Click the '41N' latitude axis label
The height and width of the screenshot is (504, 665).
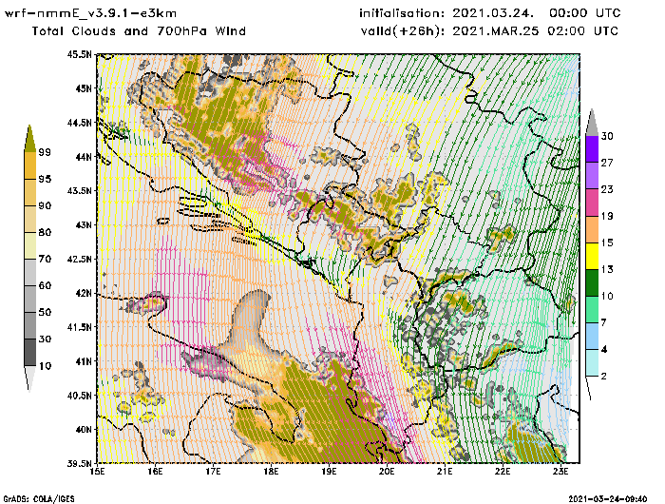84,361
